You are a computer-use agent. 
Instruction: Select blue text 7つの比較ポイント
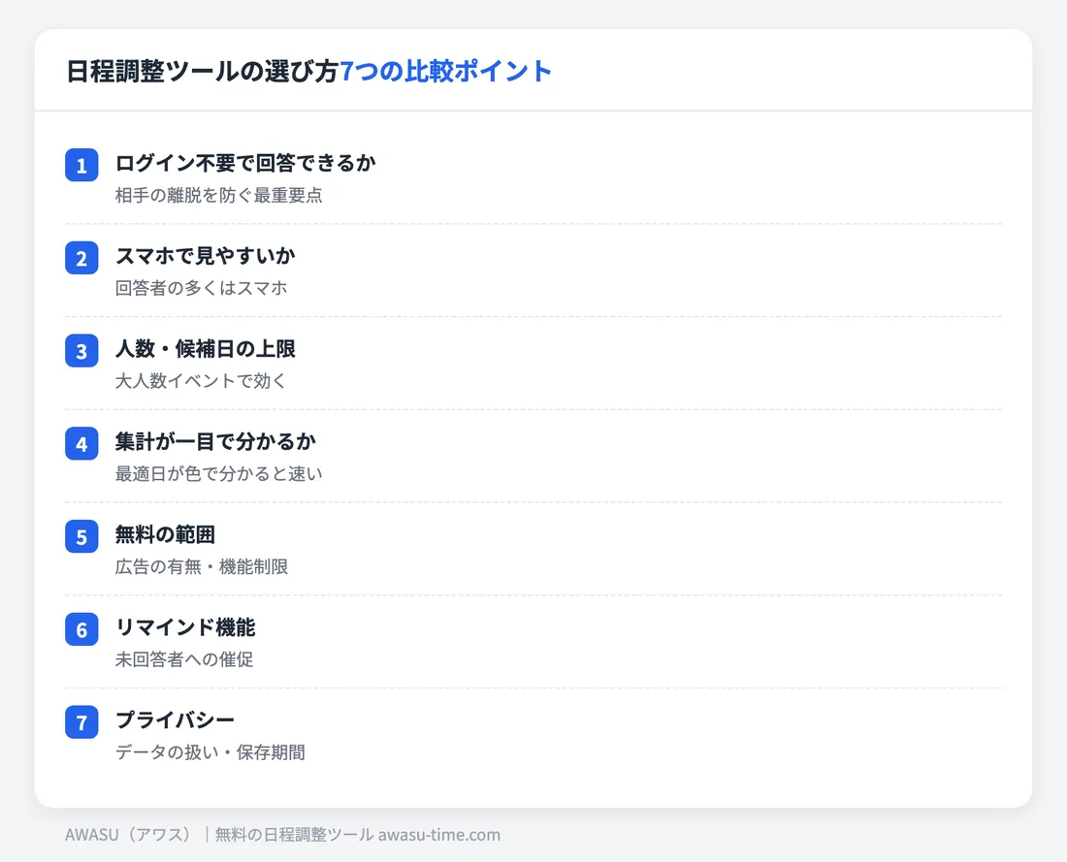(x=446, y=72)
